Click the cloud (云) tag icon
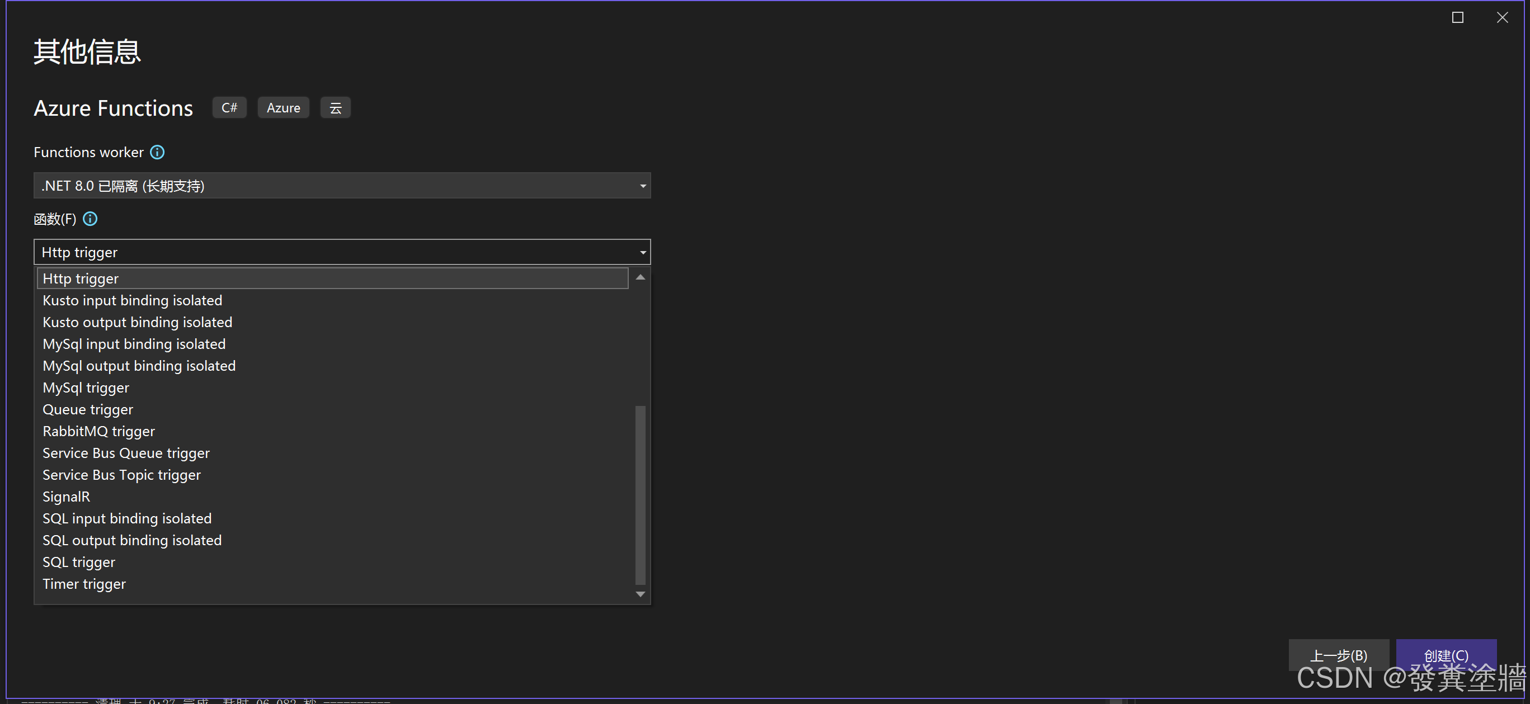 pyautogui.click(x=335, y=107)
